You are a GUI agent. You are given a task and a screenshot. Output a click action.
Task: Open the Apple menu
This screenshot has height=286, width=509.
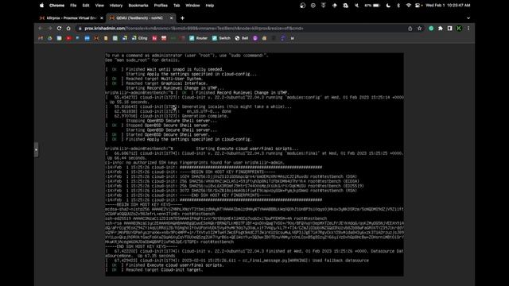41,6
